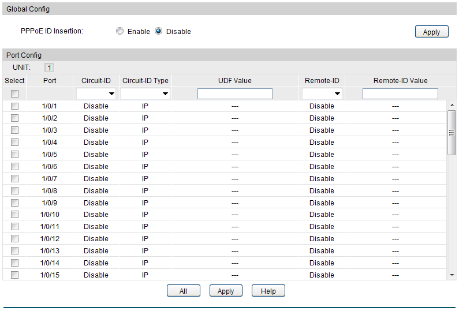This screenshot has width=459, height=311.
Task: Select the Disable radio button
Action: pos(158,31)
